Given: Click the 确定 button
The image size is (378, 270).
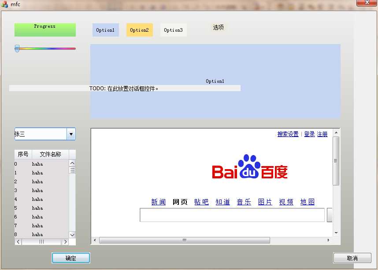Looking at the screenshot, I should tap(71, 258).
